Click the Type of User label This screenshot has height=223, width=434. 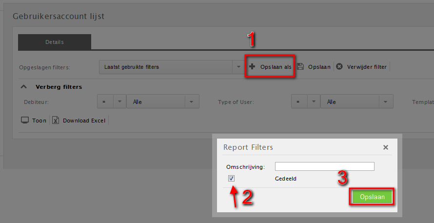tap(236, 102)
